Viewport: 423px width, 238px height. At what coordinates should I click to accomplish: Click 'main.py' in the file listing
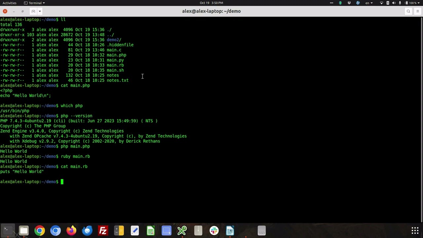click(115, 60)
